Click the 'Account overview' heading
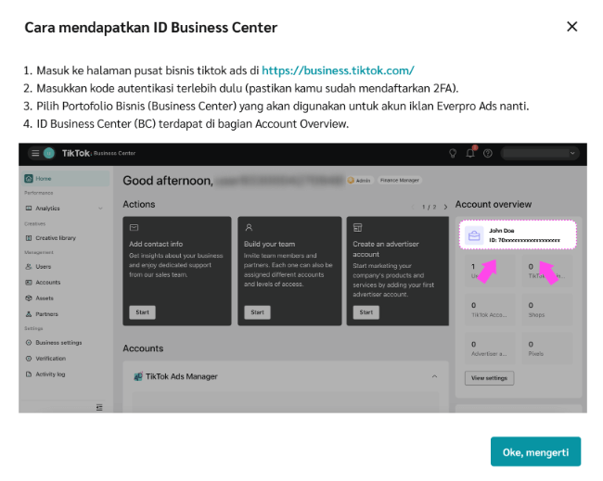603x481 pixels. (494, 205)
